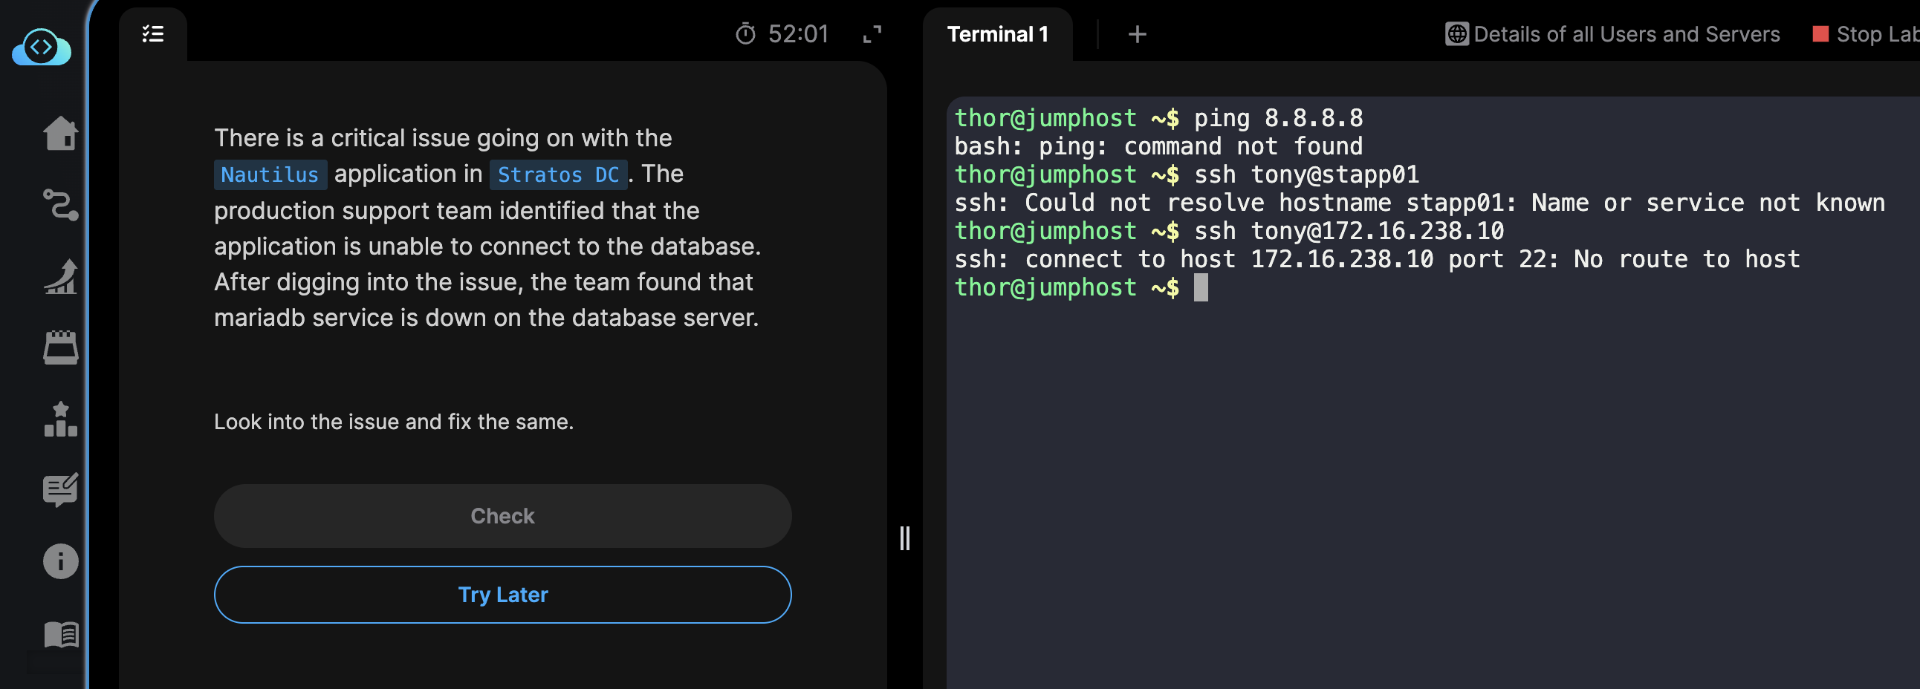Click the KodeKloud cloud logo

[42, 48]
